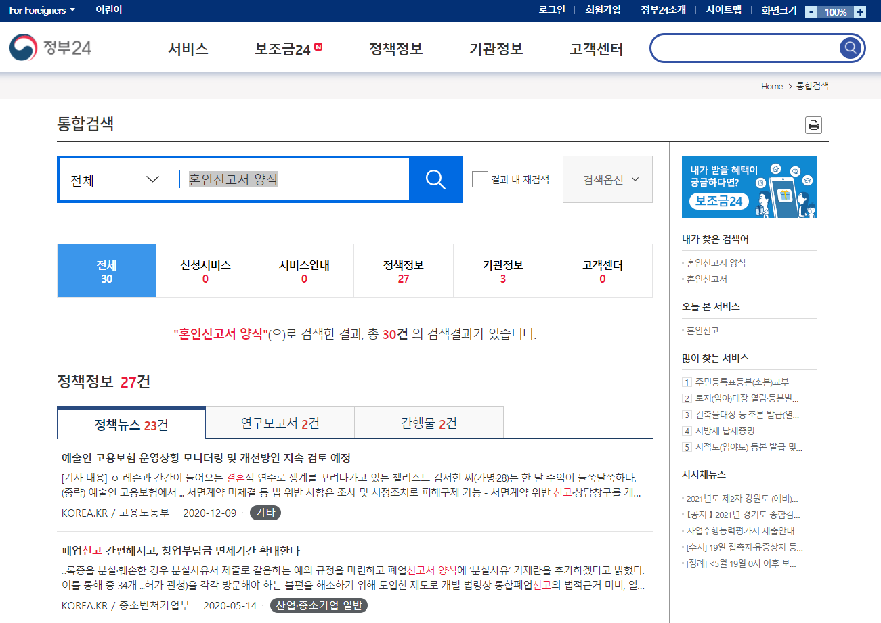The height and width of the screenshot is (623, 881).
Task: Switch to the 정책뉴스 23건 tab
Action: (x=131, y=424)
